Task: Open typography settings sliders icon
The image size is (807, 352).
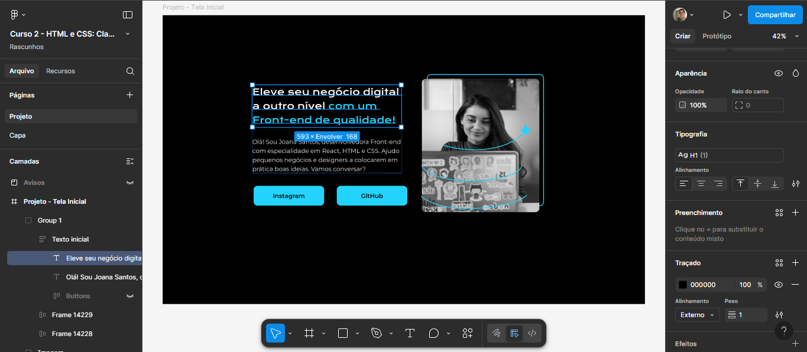Action: 796,184
